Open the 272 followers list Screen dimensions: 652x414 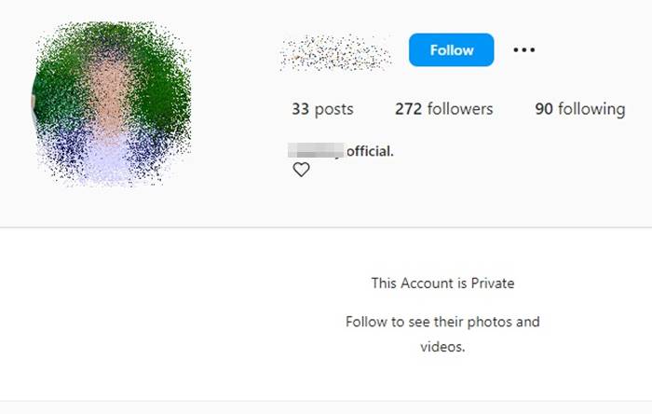click(443, 109)
